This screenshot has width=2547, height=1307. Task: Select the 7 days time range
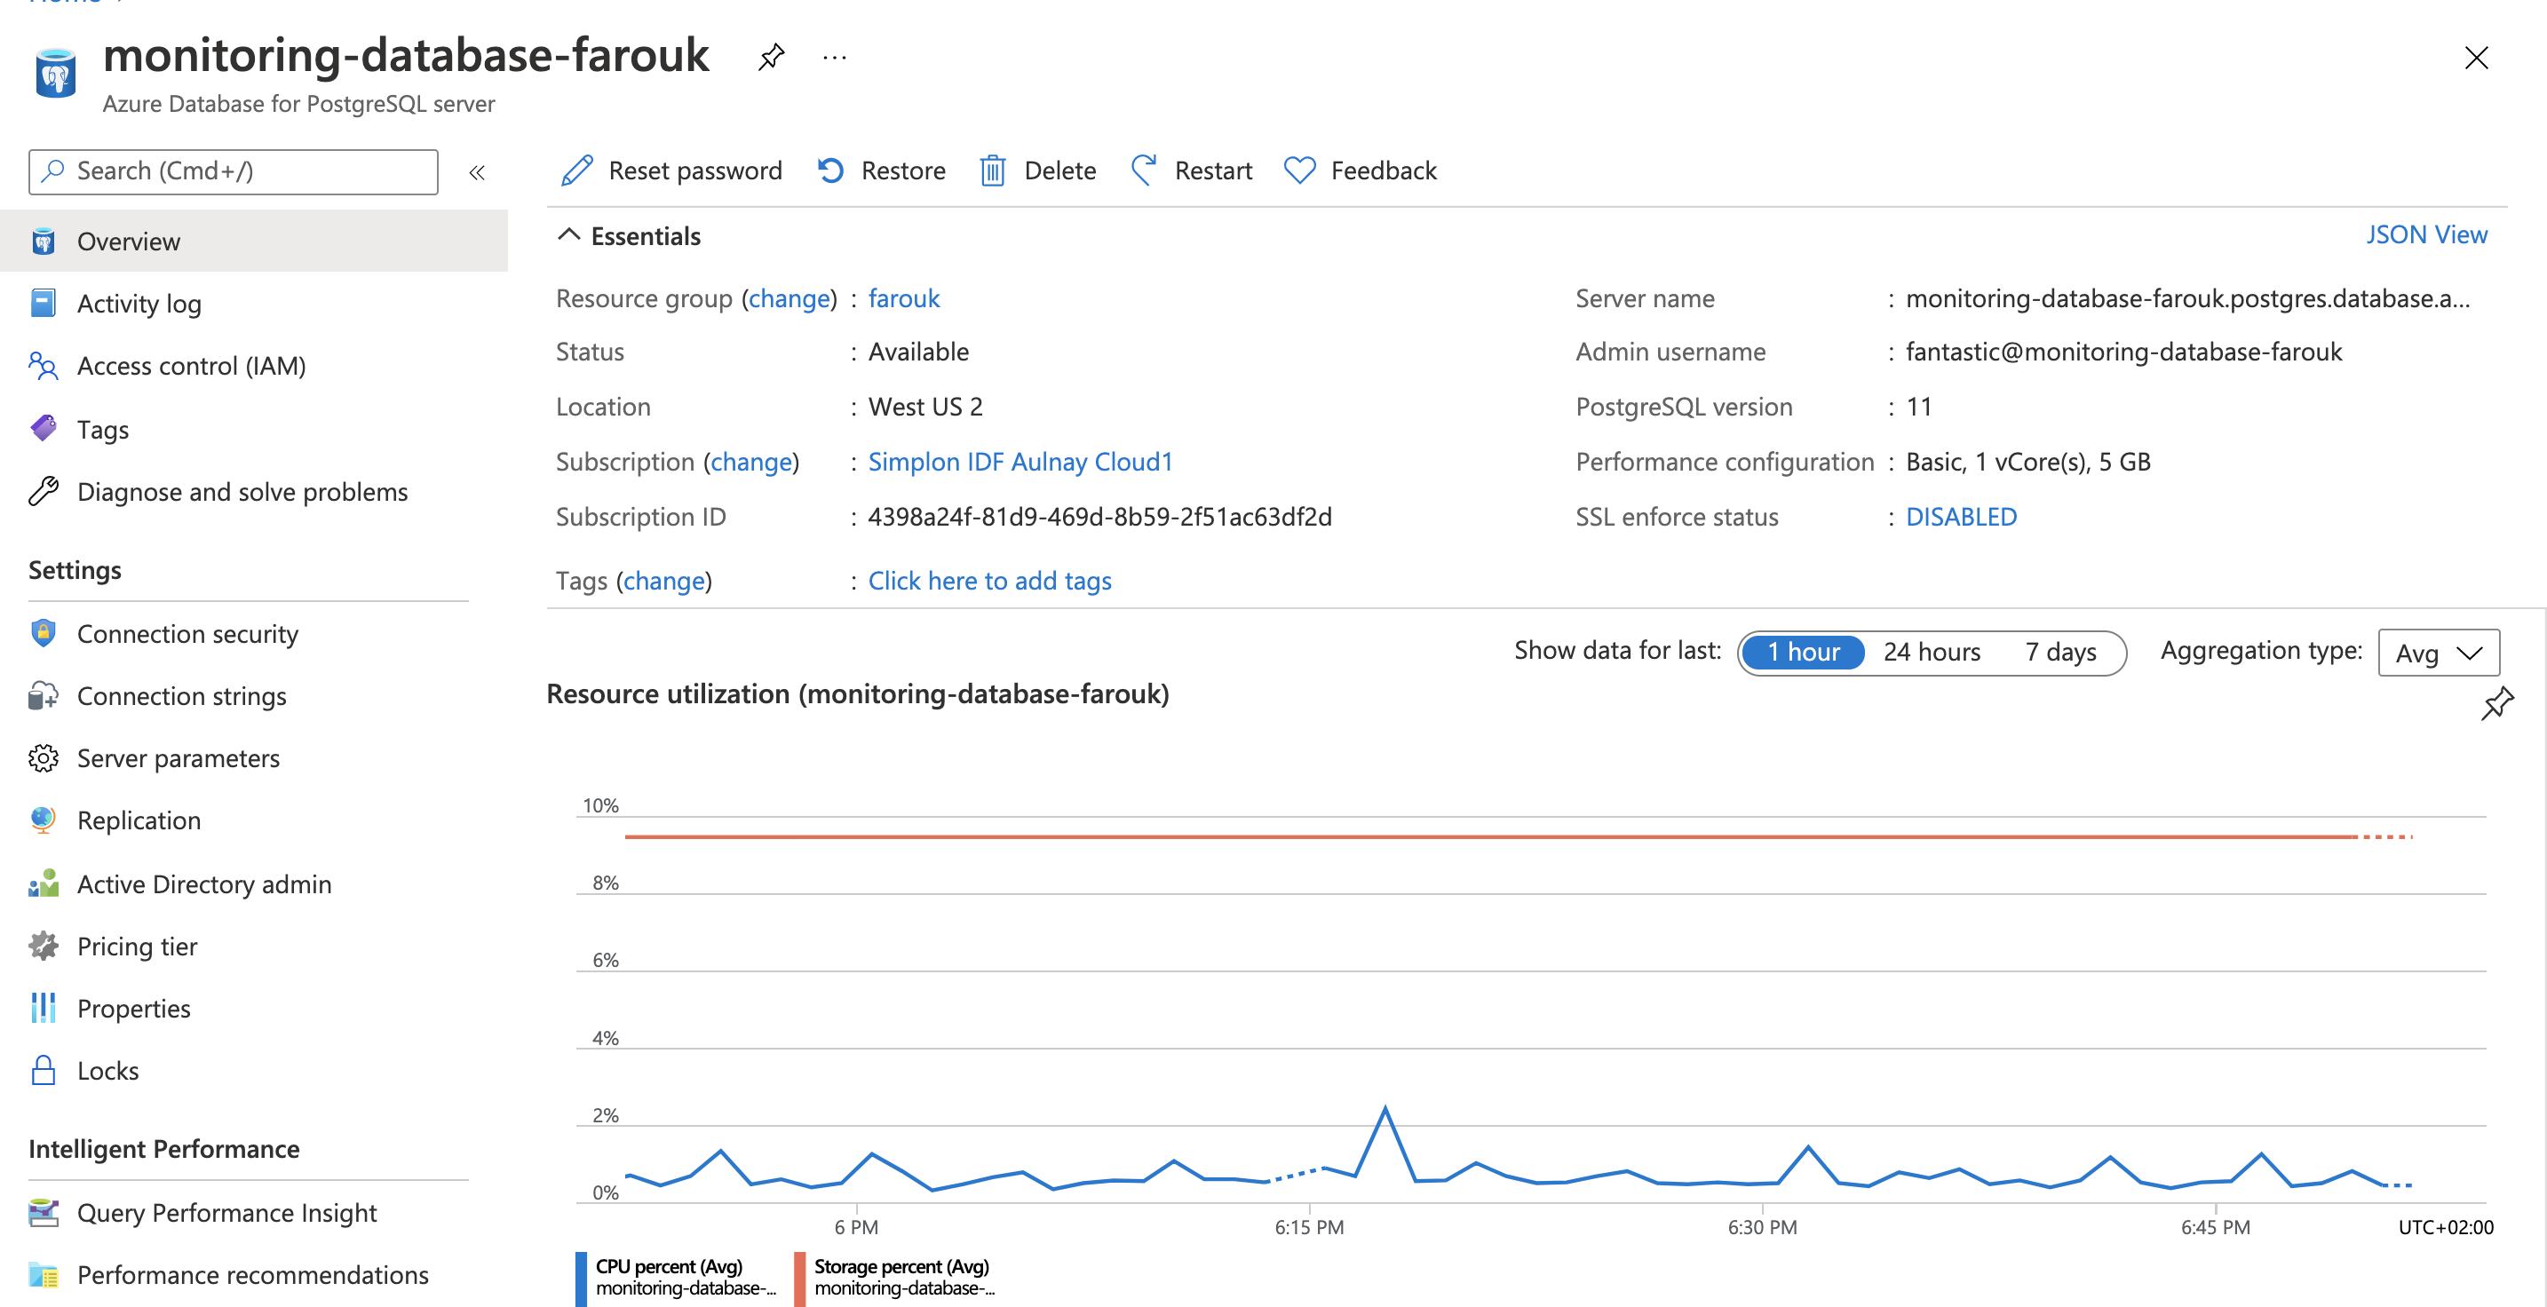point(2060,653)
